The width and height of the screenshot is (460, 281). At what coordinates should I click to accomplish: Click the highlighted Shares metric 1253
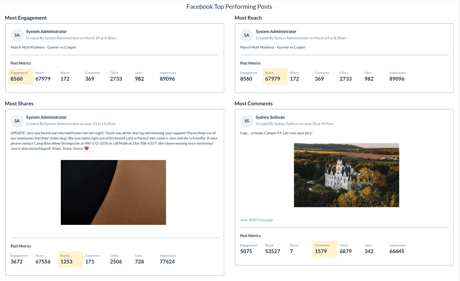67,261
